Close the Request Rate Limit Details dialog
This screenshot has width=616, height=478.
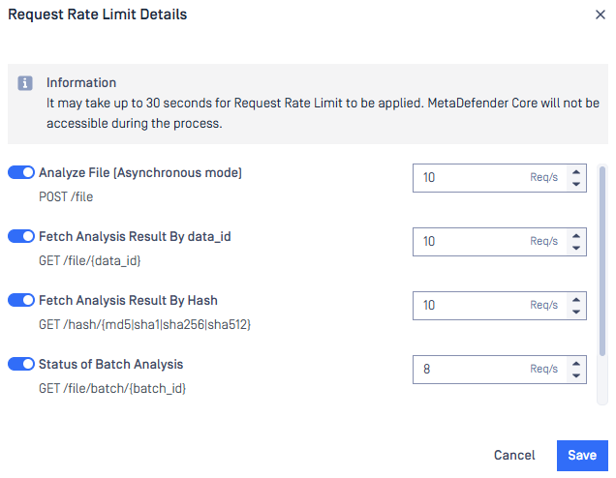[600, 15]
